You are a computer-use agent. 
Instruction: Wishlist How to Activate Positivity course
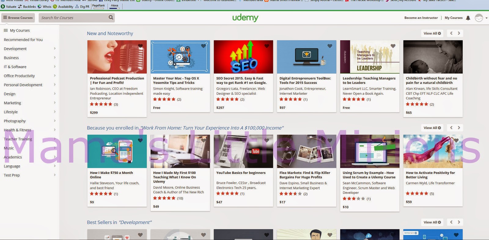tap(456, 140)
